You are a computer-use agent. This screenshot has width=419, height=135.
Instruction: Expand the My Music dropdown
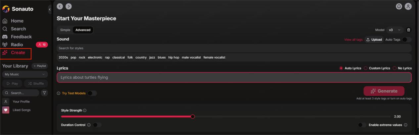pyautogui.click(x=25, y=74)
